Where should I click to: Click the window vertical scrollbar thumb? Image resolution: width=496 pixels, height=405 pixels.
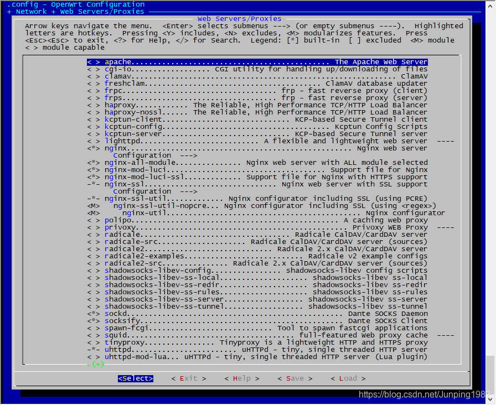coord(490,375)
